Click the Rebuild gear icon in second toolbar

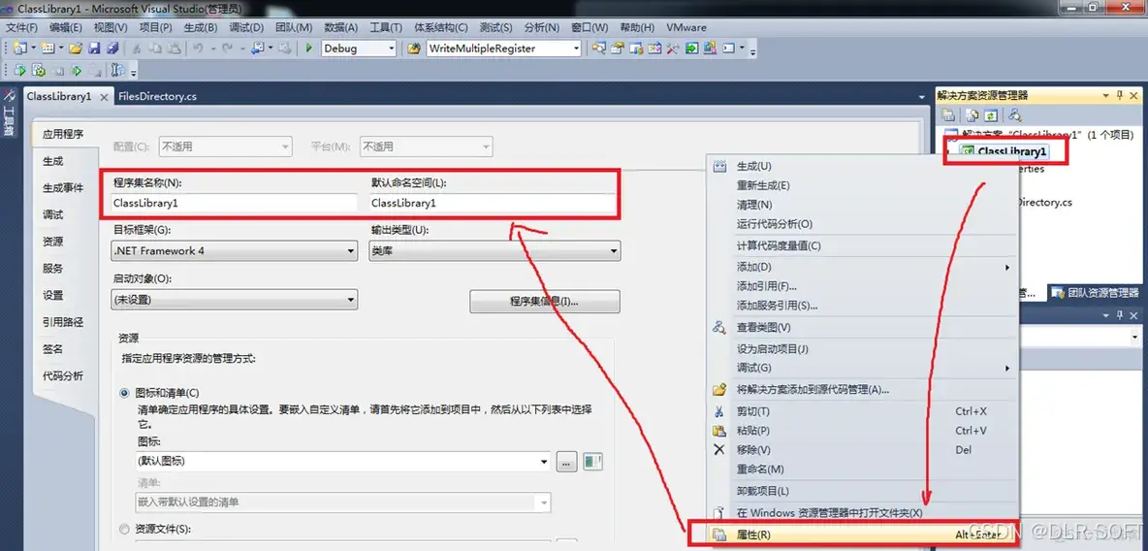[38, 71]
